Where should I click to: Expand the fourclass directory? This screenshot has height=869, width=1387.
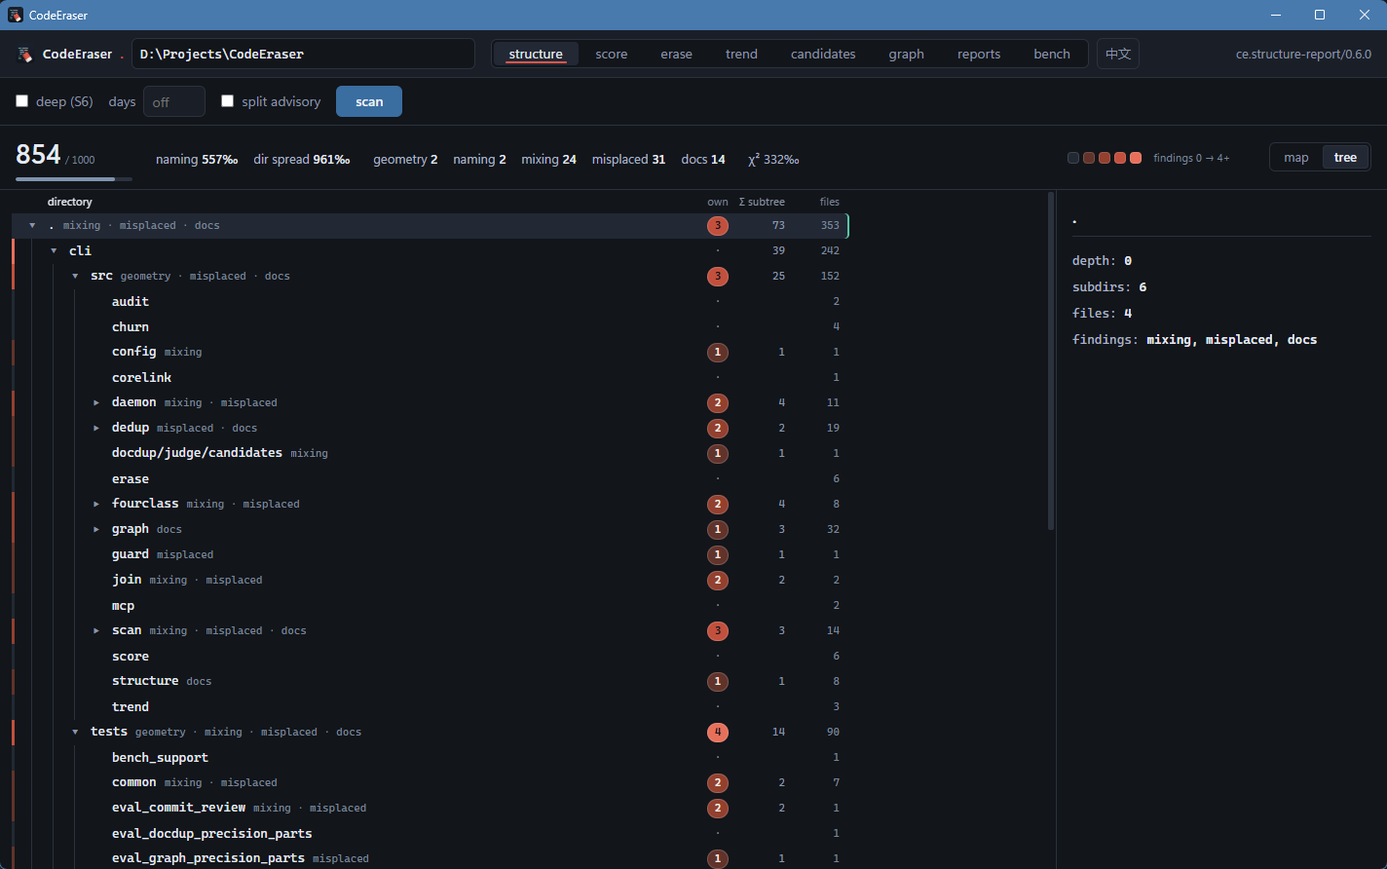(x=96, y=504)
